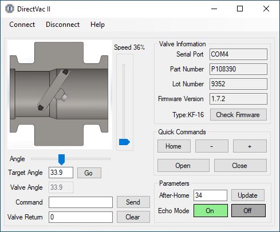The image size is (280, 232).
Task: Click the DirectVac II app icon in title bar
Action: tap(9, 9)
